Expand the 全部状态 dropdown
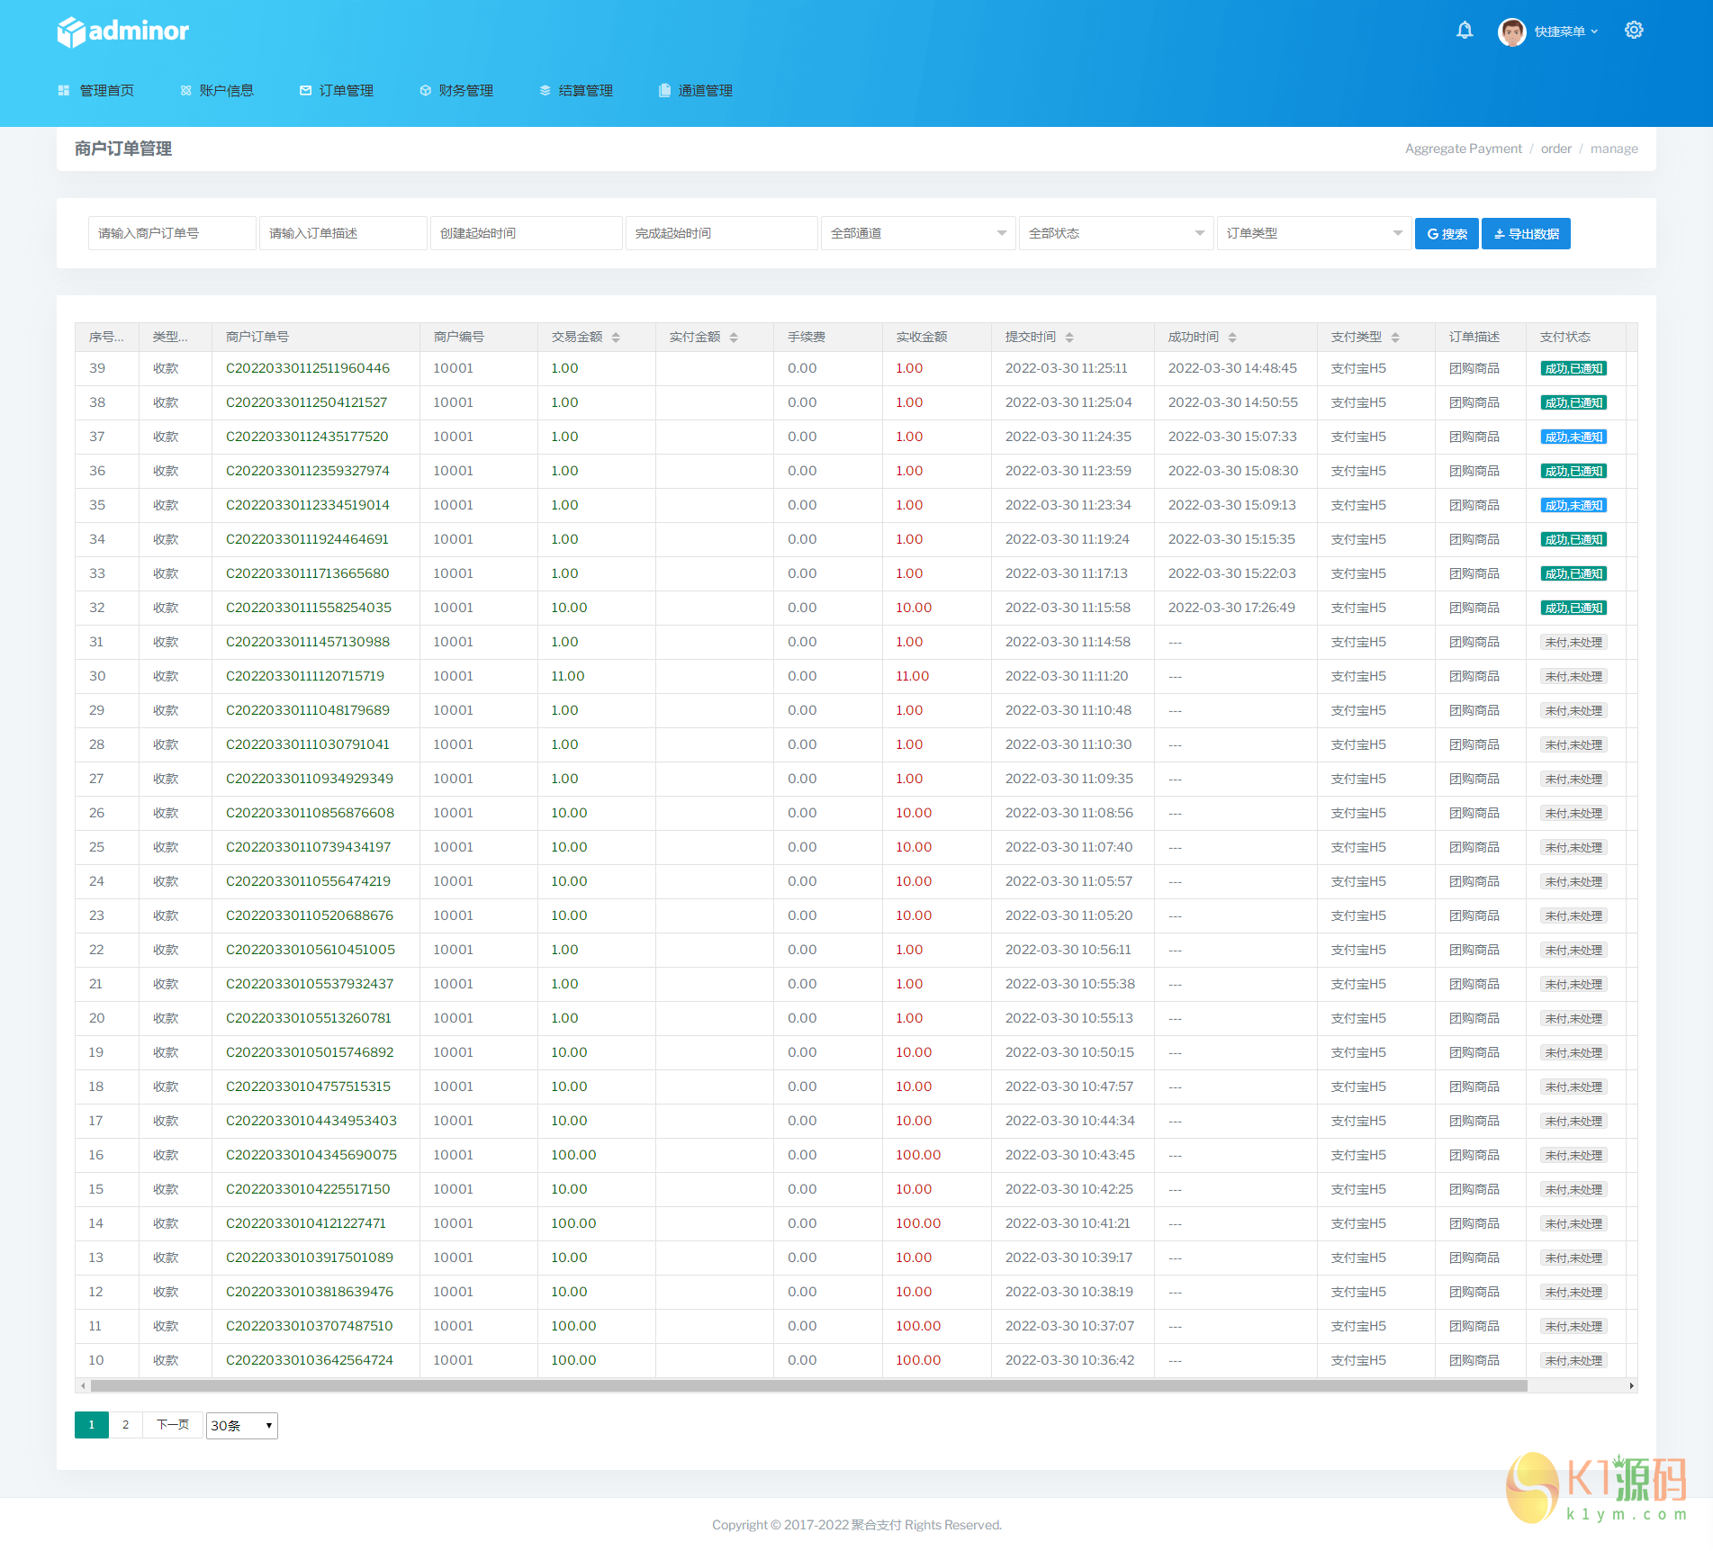This screenshot has width=1713, height=1551. pos(1115,233)
